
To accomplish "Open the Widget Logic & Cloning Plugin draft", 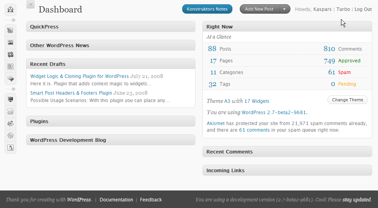I will (79, 76).
